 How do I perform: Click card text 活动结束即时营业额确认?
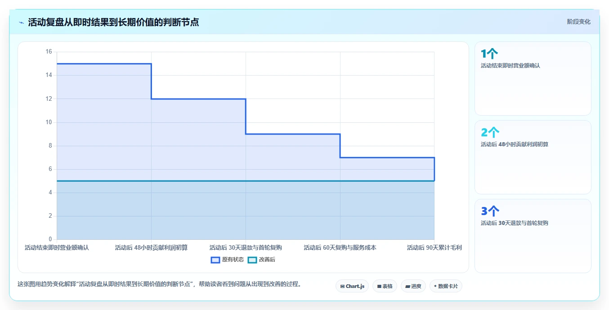tap(510, 66)
